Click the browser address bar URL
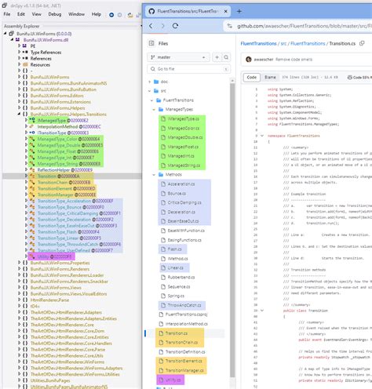Image resolution: width=372 pixels, height=389 pixels. (305, 26)
